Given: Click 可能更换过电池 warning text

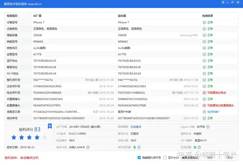Looking at the screenshot, I should point(217,93).
